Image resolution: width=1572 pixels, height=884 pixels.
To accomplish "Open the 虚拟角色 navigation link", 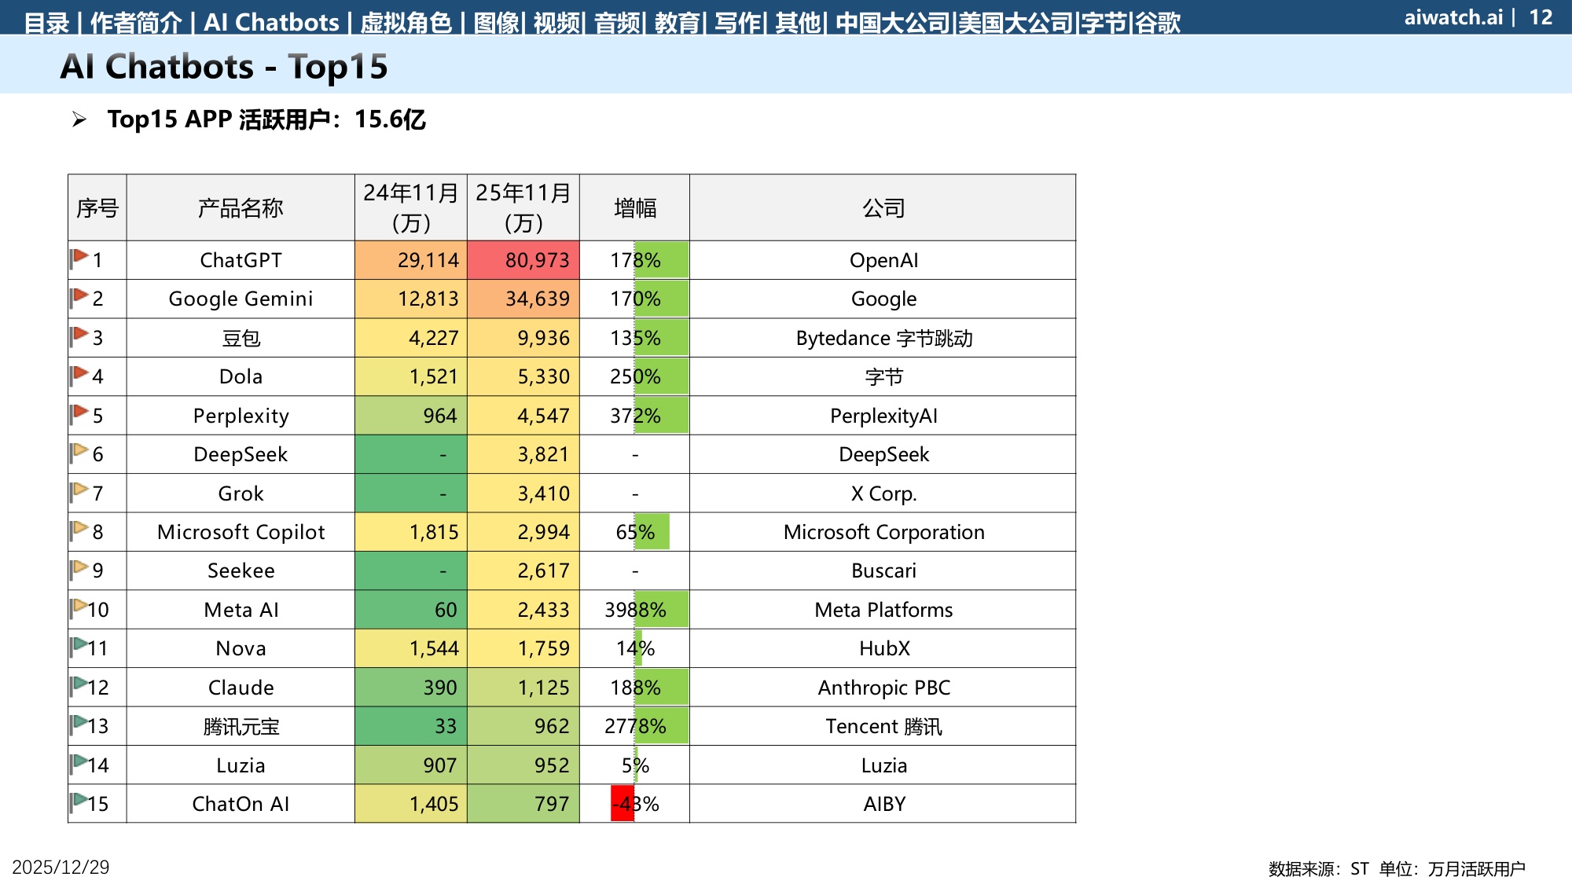I will click(406, 22).
